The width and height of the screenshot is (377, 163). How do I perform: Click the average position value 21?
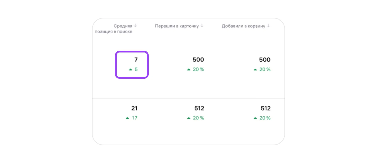134,108
